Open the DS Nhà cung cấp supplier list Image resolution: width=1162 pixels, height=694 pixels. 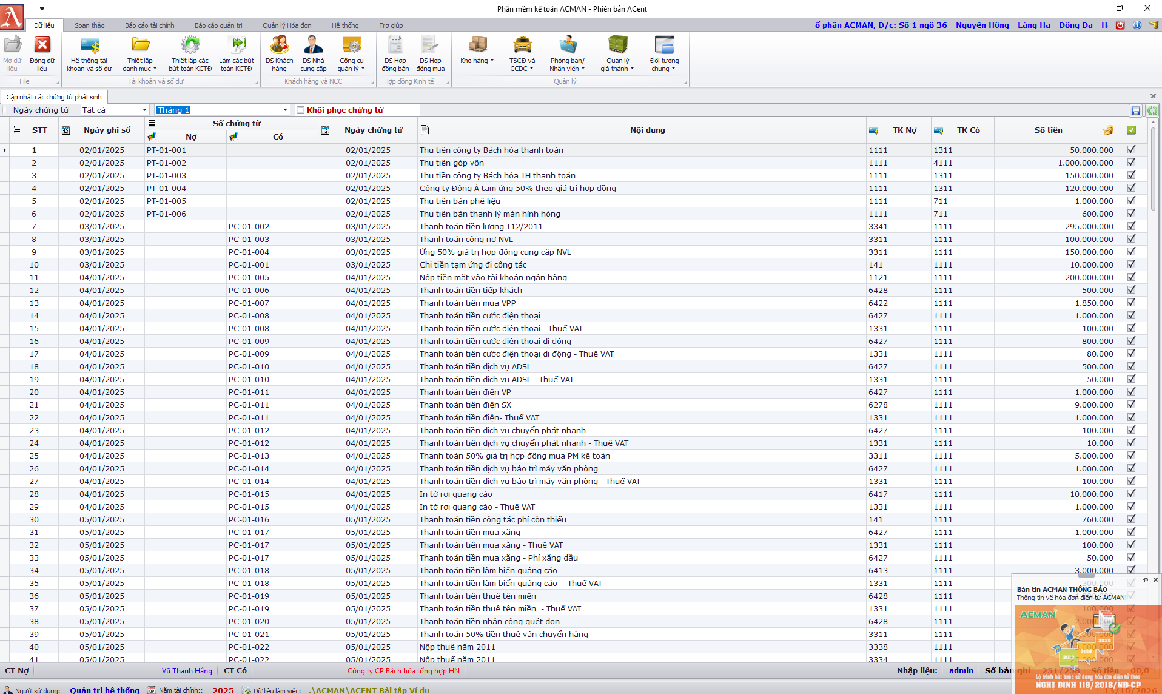coord(314,54)
